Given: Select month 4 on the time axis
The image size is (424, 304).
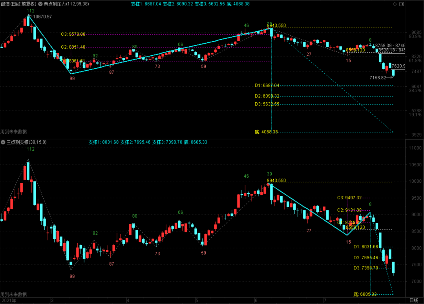Looking at the screenshot, I should (128, 300).
